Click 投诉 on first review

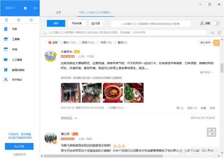[x=212, y=108]
